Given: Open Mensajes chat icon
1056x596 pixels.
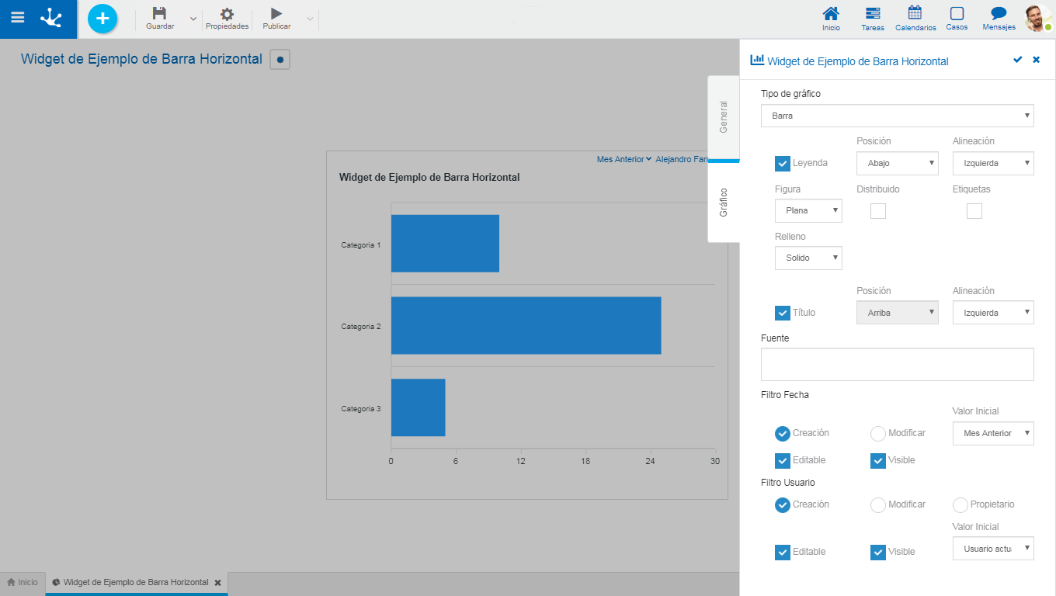Looking at the screenshot, I should (999, 13).
